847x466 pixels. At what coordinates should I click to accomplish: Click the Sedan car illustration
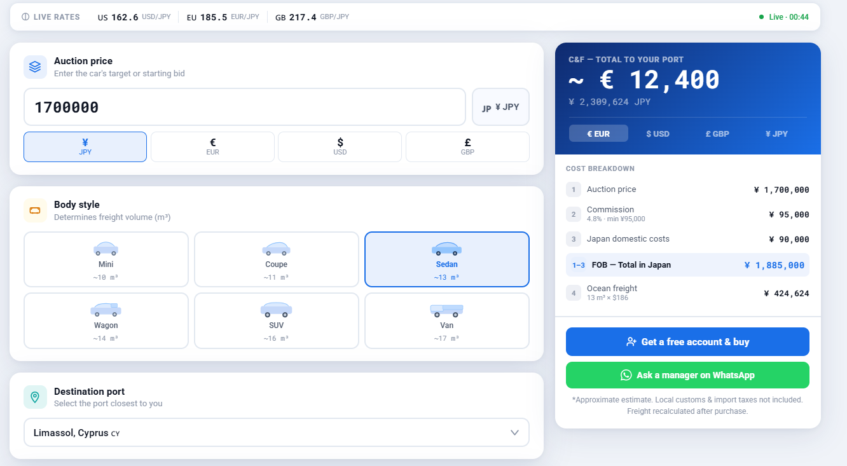coord(447,249)
